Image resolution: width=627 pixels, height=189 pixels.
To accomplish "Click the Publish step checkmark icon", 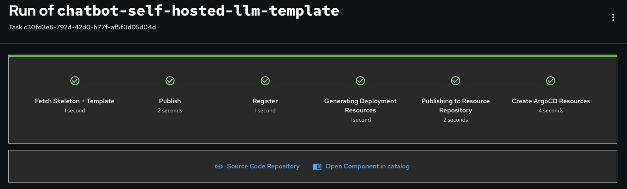I will pos(170,81).
